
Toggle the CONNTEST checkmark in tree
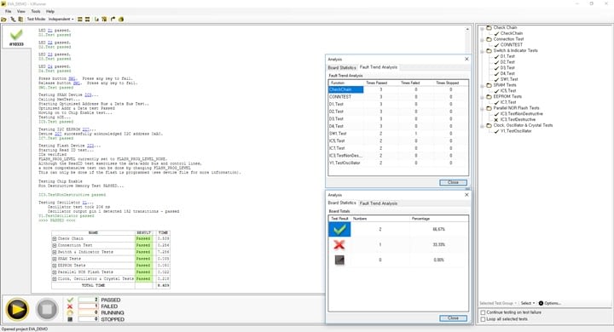[496, 45]
